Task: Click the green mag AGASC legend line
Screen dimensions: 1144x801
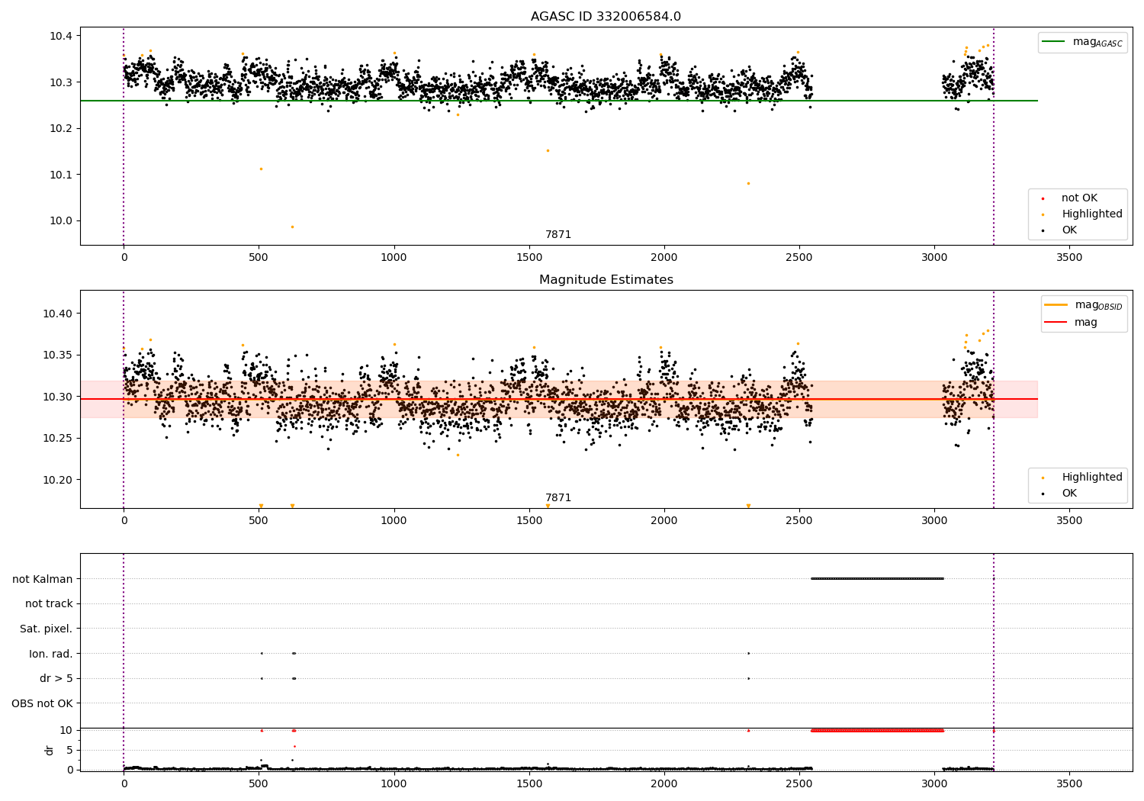Action: click(1053, 42)
